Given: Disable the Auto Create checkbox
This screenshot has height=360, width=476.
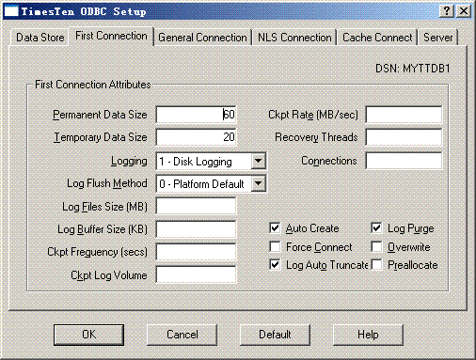Looking at the screenshot, I should [x=275, y=228].
